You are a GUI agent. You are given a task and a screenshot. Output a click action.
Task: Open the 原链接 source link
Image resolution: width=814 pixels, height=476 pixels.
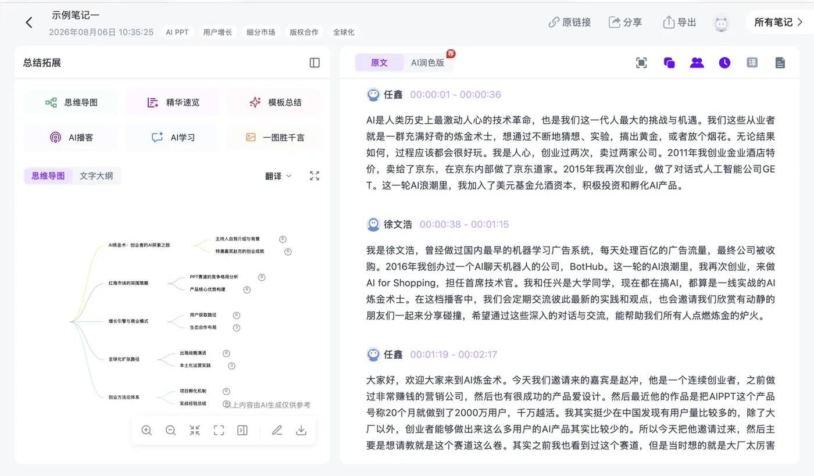click(570, 23)
